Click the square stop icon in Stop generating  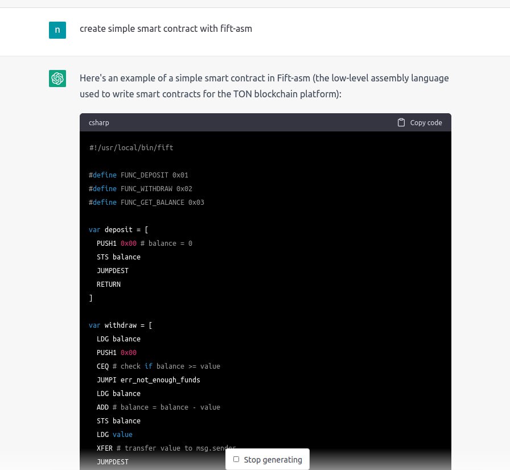[x=236, y=459]
